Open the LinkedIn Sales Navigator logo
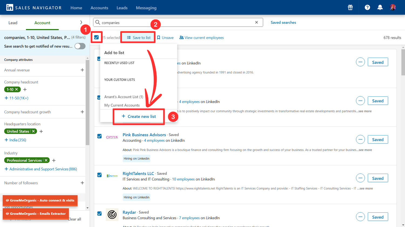 pyautogui.click(x=34, y=8)
